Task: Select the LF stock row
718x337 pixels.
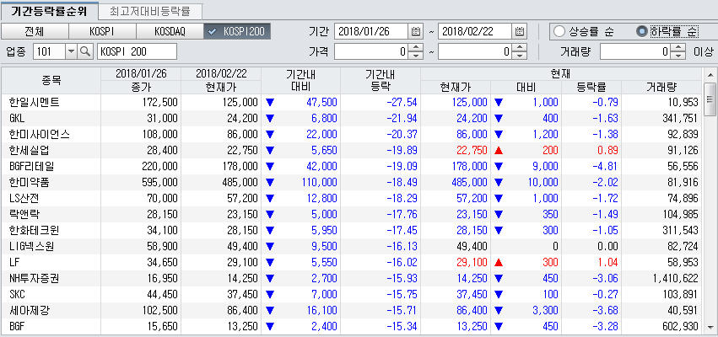Action: coord(351,263)
